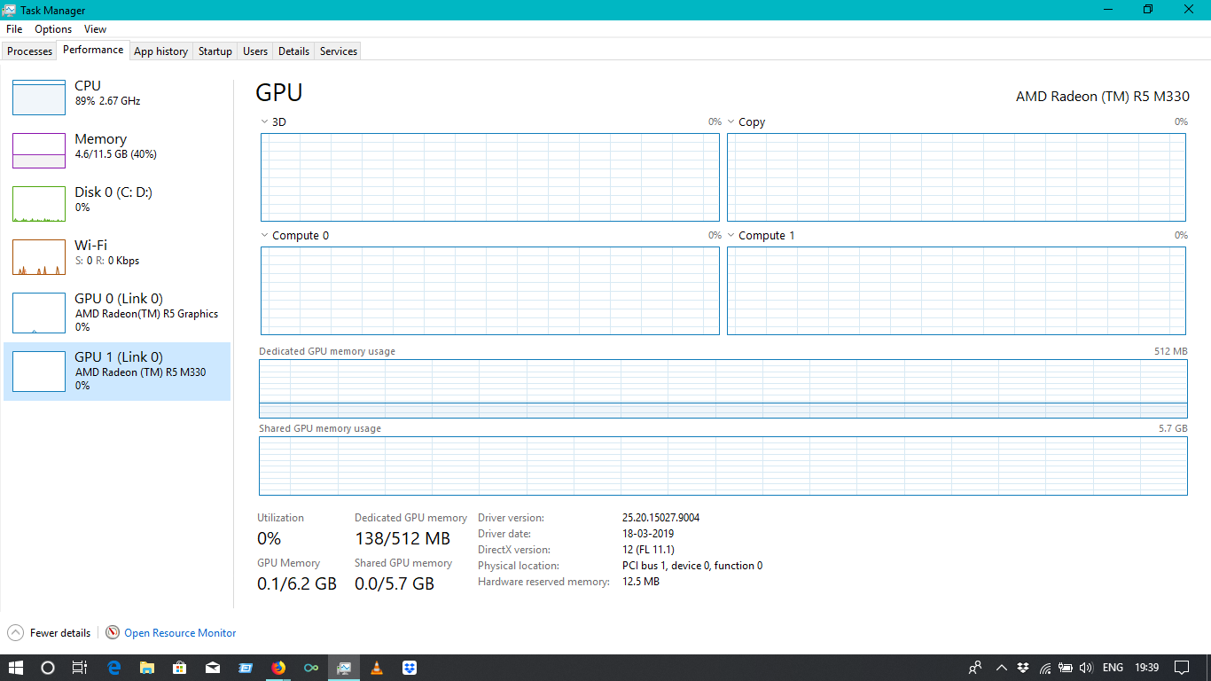Collapse view using Fewer details chevron

coord(16,632)
